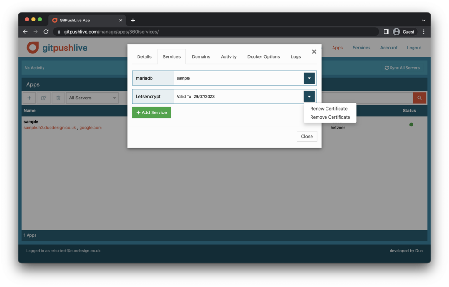Viewport: 449px width, 287px height.
Task: Click the Guest profile avatar
Action: (x=396, y=32)
